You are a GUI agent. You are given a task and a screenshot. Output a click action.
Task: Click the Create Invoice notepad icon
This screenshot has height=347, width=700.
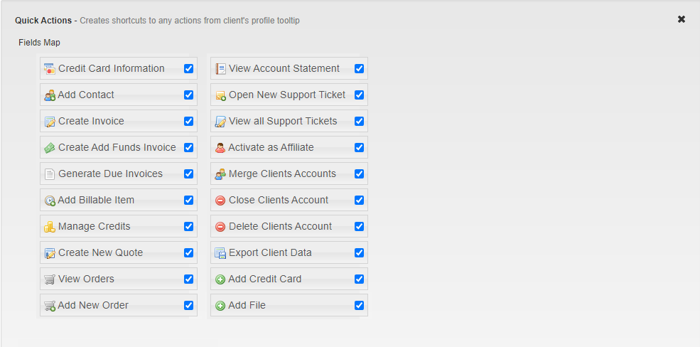pyautogui.click(x=50, y=122)
